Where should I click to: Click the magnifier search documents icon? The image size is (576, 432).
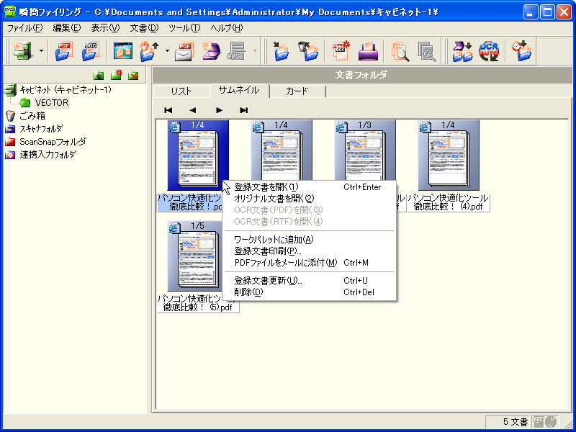click(x=400, y=51)
